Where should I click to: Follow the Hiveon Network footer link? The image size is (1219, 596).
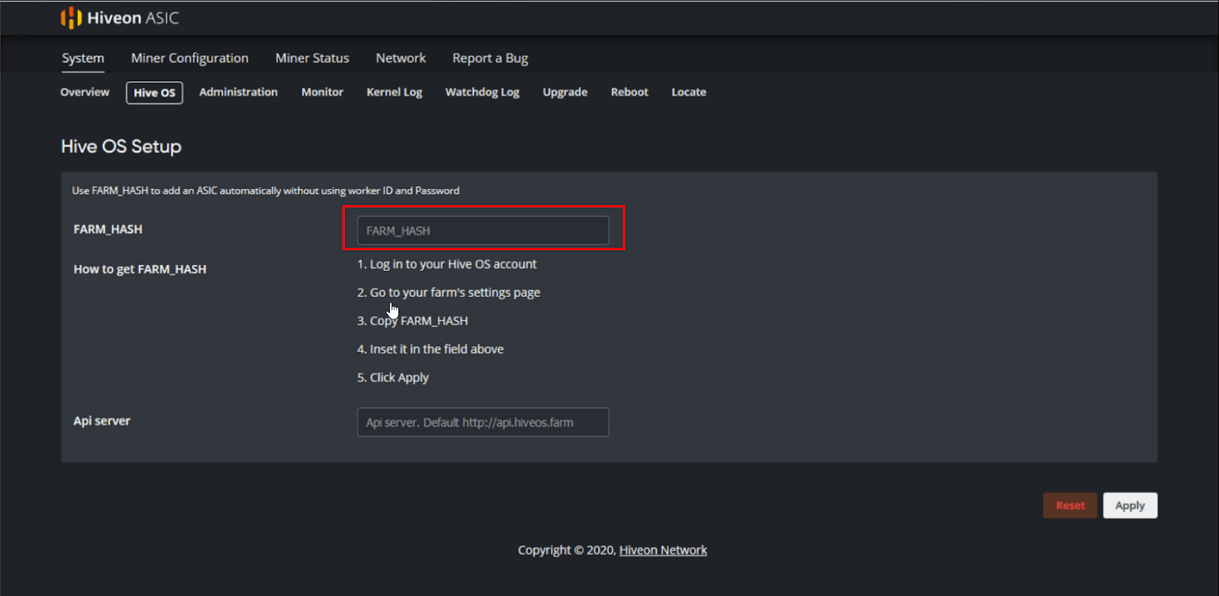[663, 550]
